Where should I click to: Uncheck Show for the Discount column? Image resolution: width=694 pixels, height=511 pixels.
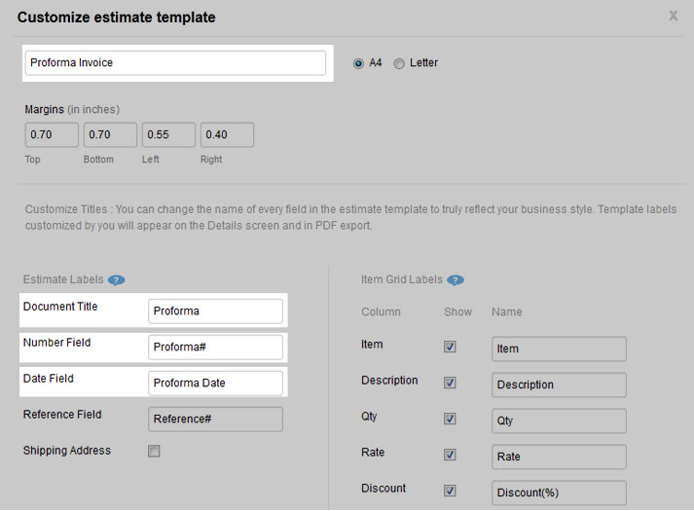click(x=450, y=491)
